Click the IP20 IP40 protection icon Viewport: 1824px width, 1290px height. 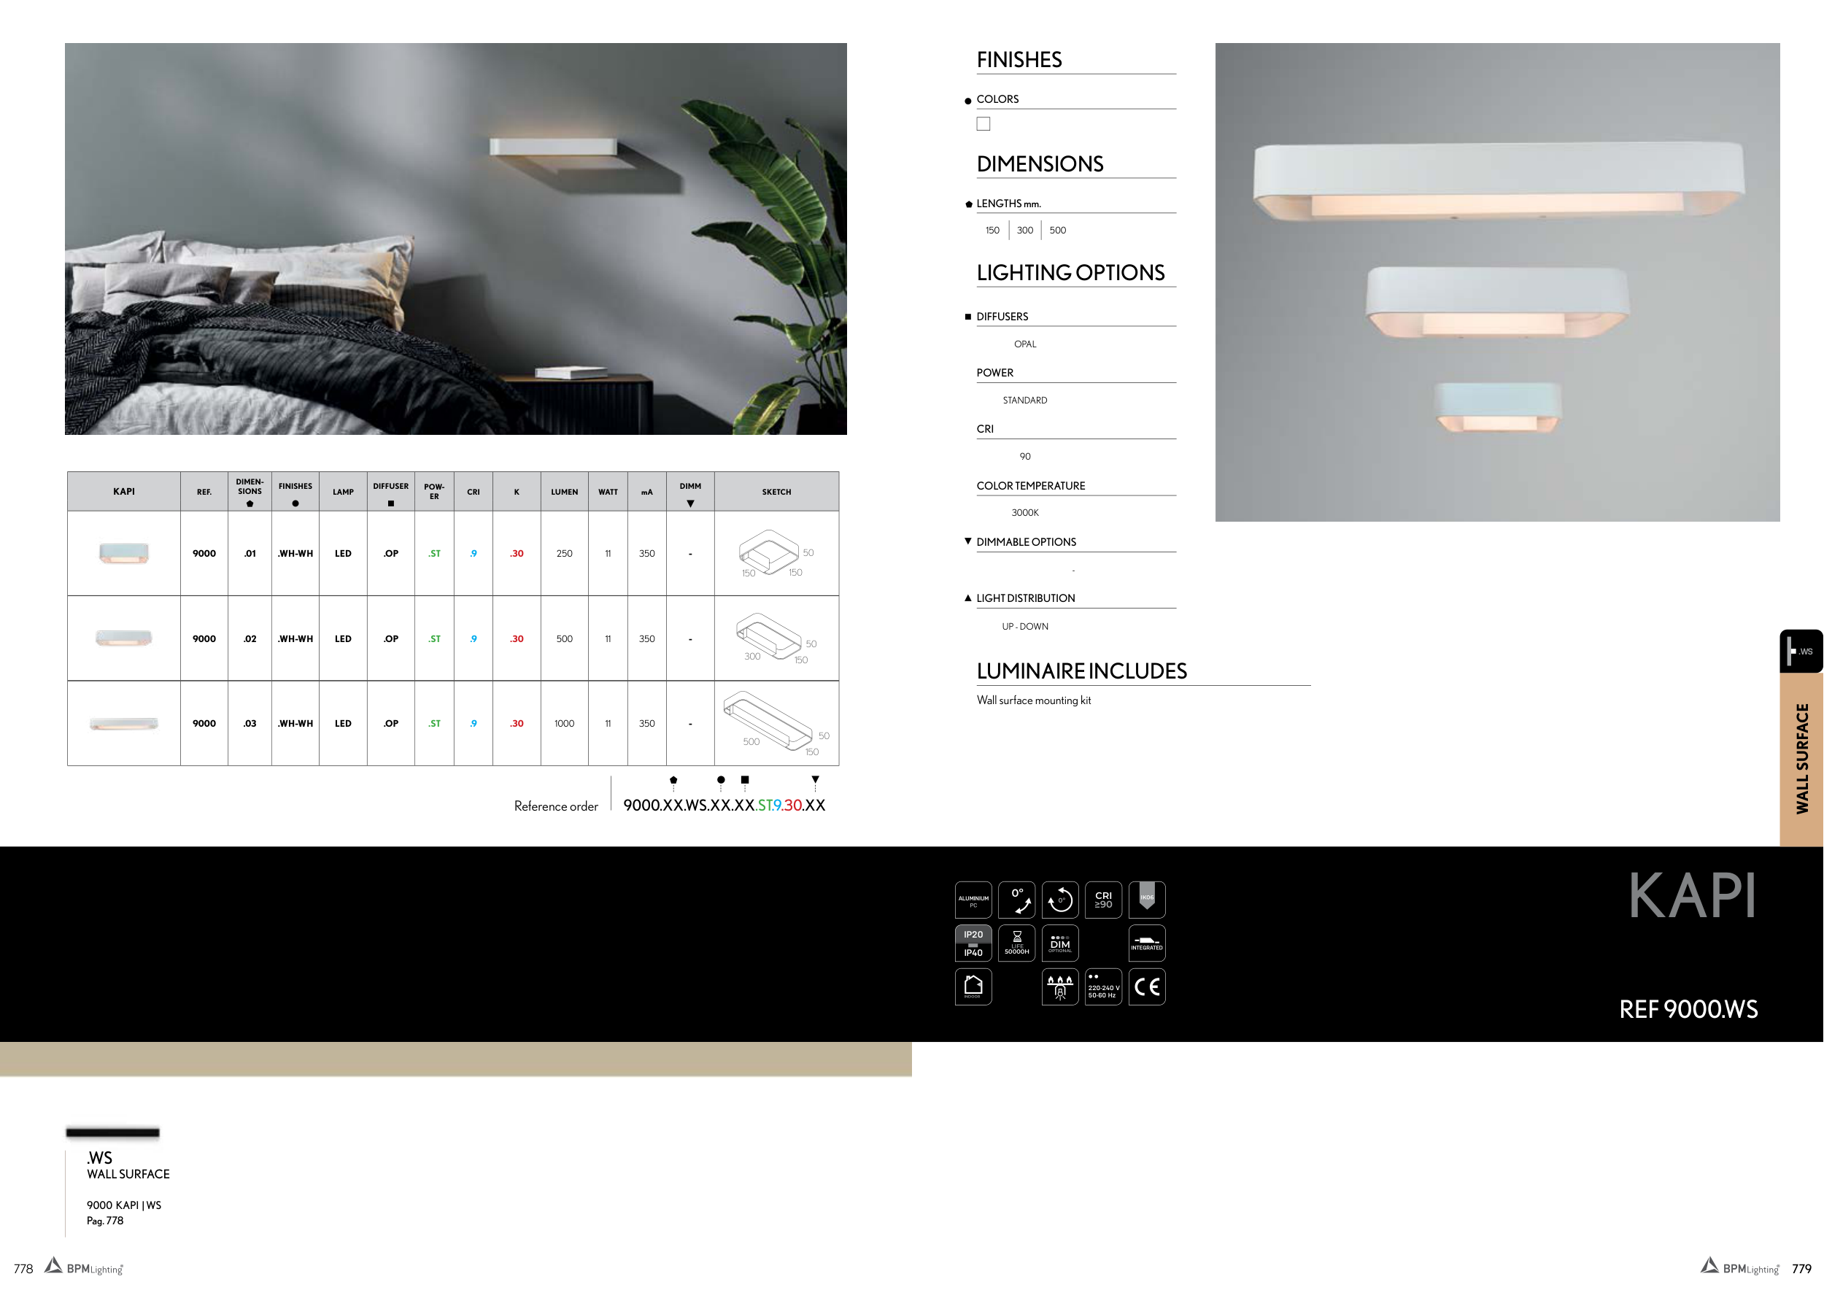(x=973, y=943)
